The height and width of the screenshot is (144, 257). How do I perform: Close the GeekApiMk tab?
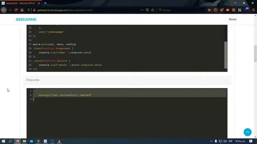pos(39,3)
